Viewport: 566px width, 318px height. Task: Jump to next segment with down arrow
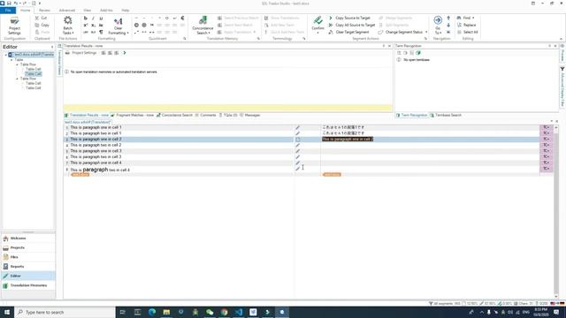(448, 25)
